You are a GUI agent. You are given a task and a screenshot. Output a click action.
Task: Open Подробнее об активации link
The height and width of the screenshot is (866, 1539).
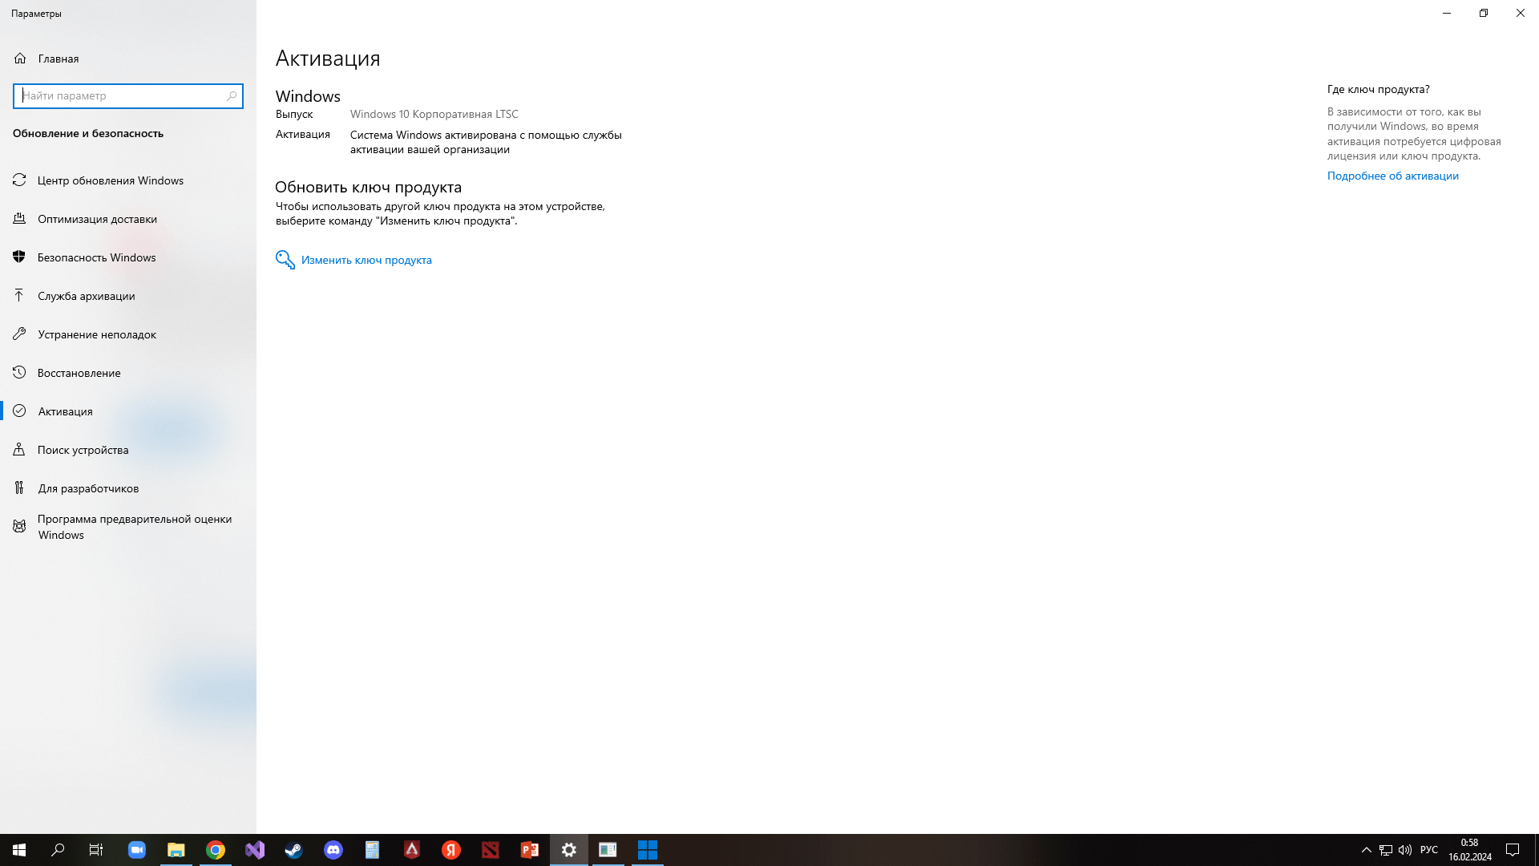[1392, 176]
